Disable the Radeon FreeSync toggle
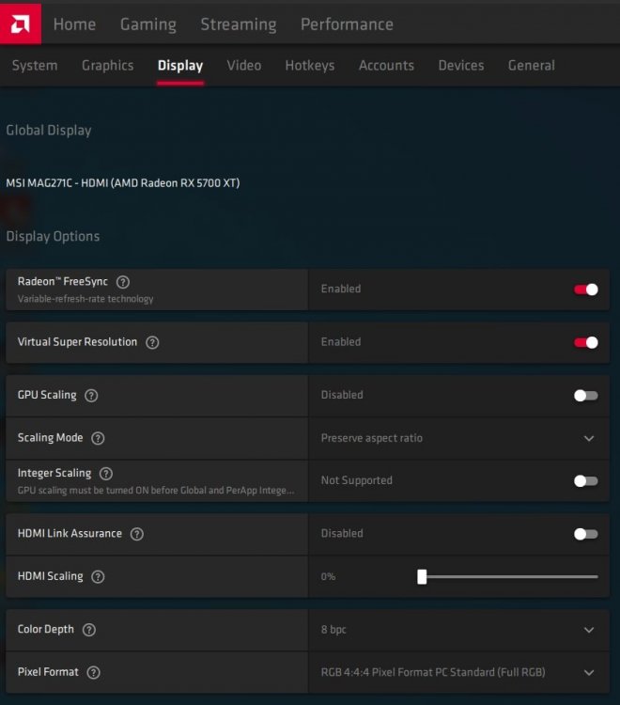The height and width of the screenshot is (705, 620). click(585, 290)
